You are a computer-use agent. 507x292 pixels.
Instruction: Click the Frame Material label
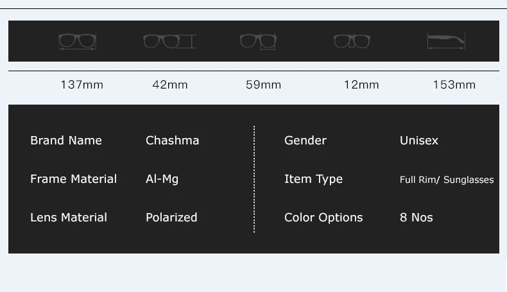point(73,179)
